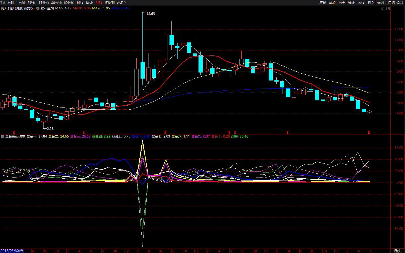405x253 pixels.
Task: Click the rightmost red S event marker
Action: (369, 132)
